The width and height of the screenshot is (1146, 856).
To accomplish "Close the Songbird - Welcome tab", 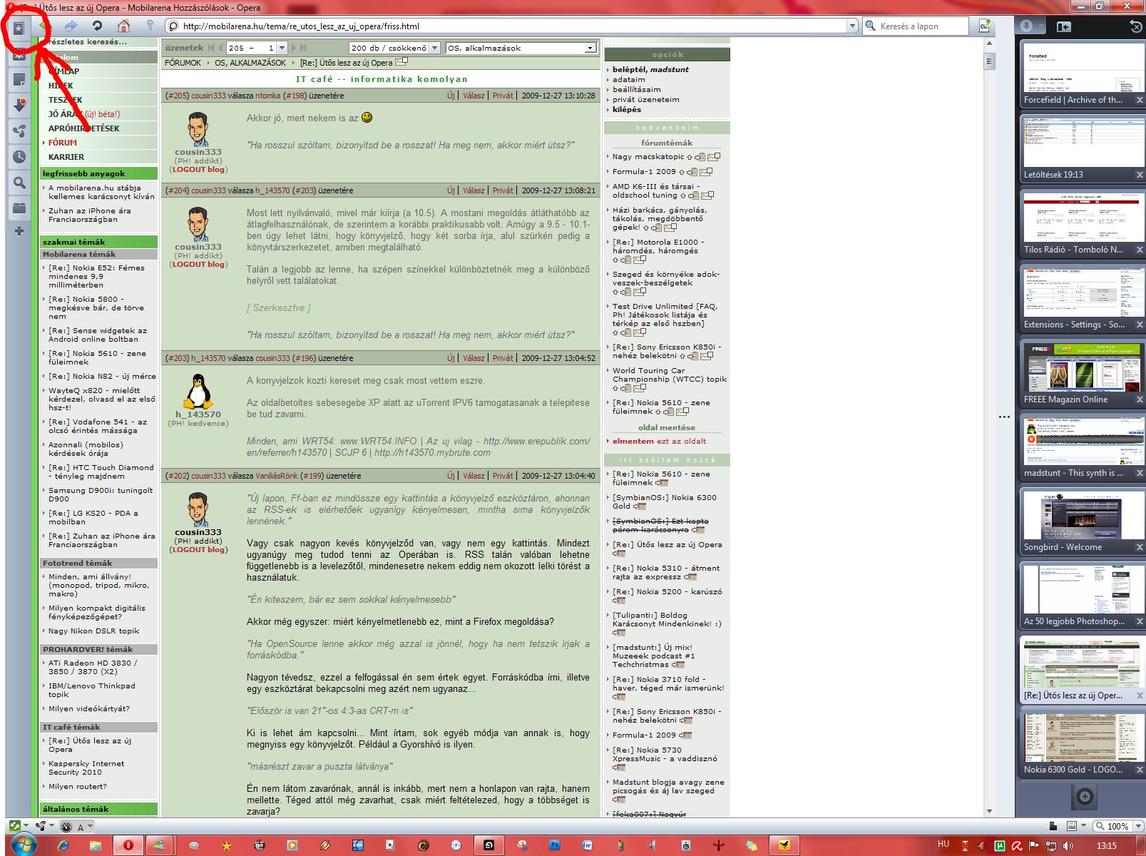I will (1139, 547).
